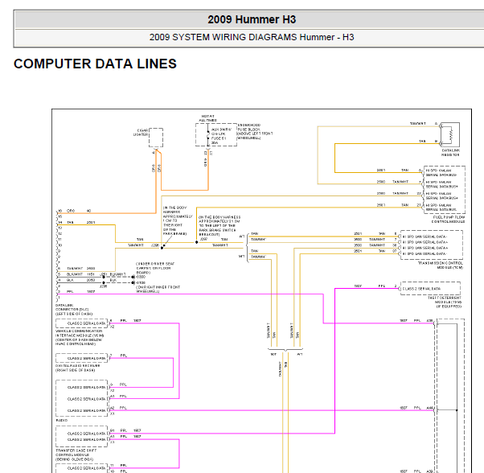484x473 pixels.
Task: Click the "VEHICLE COMMUNICATION INTERFACE MODULE" label
Action: coord(80,337)
